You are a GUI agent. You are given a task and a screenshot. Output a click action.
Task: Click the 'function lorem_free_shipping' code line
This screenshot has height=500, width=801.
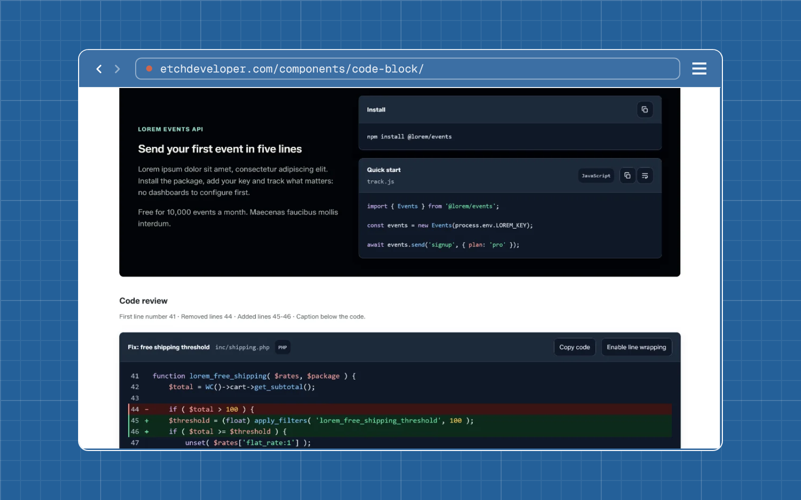254,376
